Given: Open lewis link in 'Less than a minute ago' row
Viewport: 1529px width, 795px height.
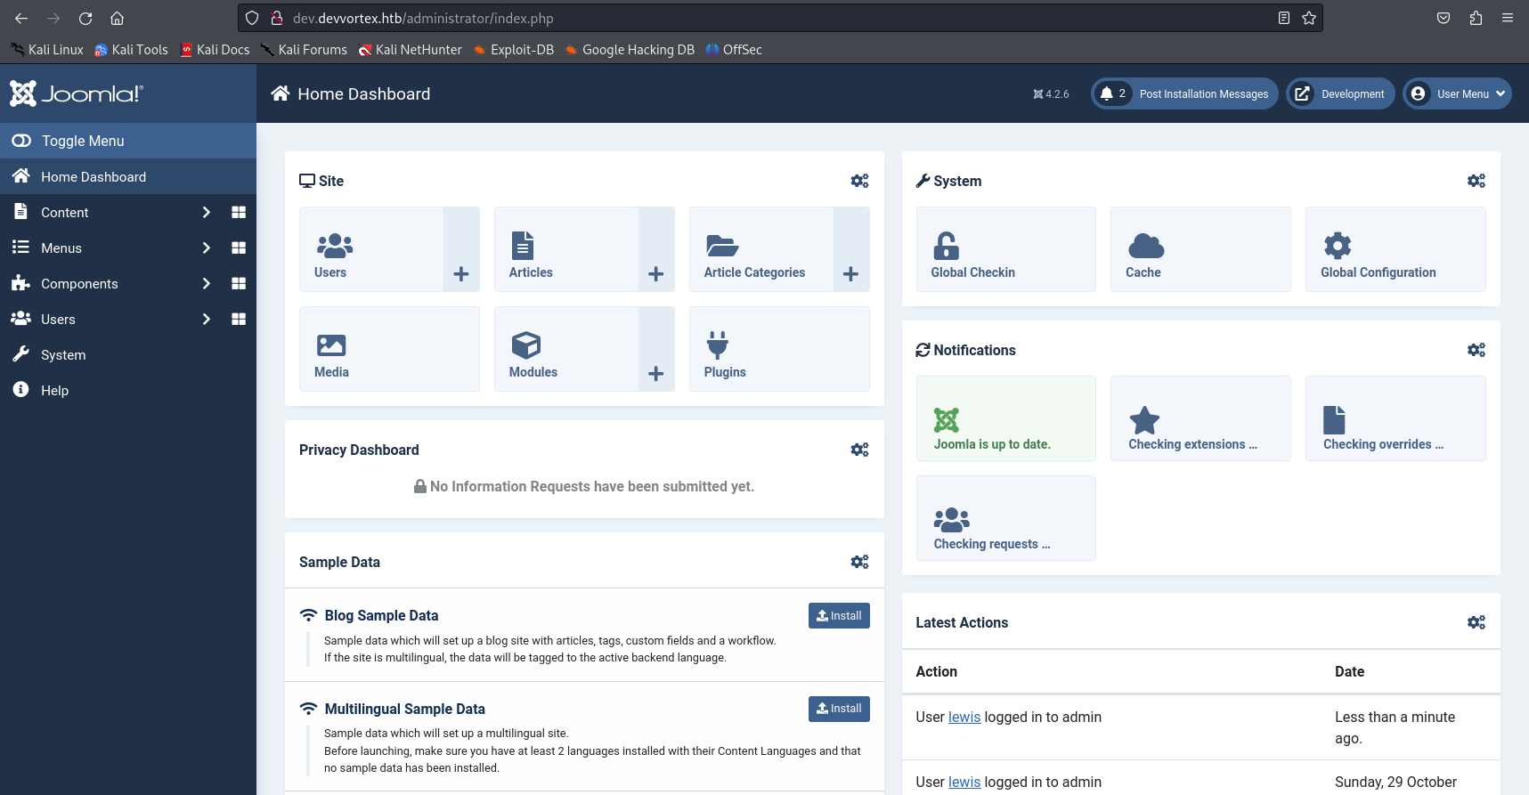Looking at the screenshot, I should click(964, 717).
